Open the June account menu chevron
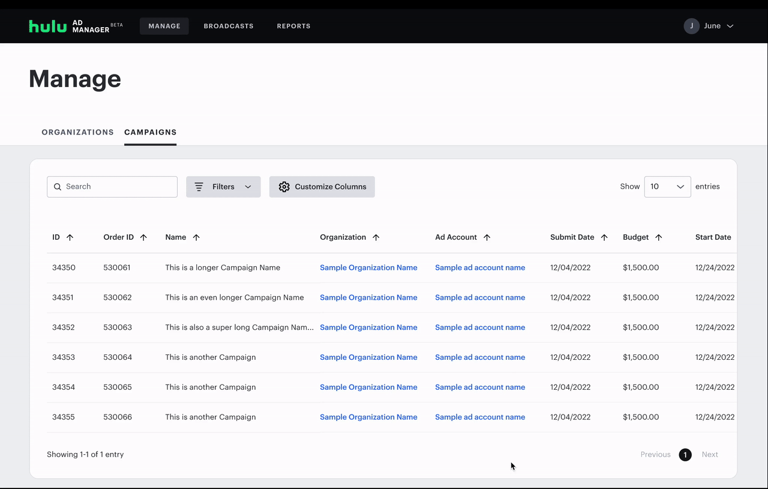Image resolution: width=768 pixels, height=489 pixels. [730, 26]
